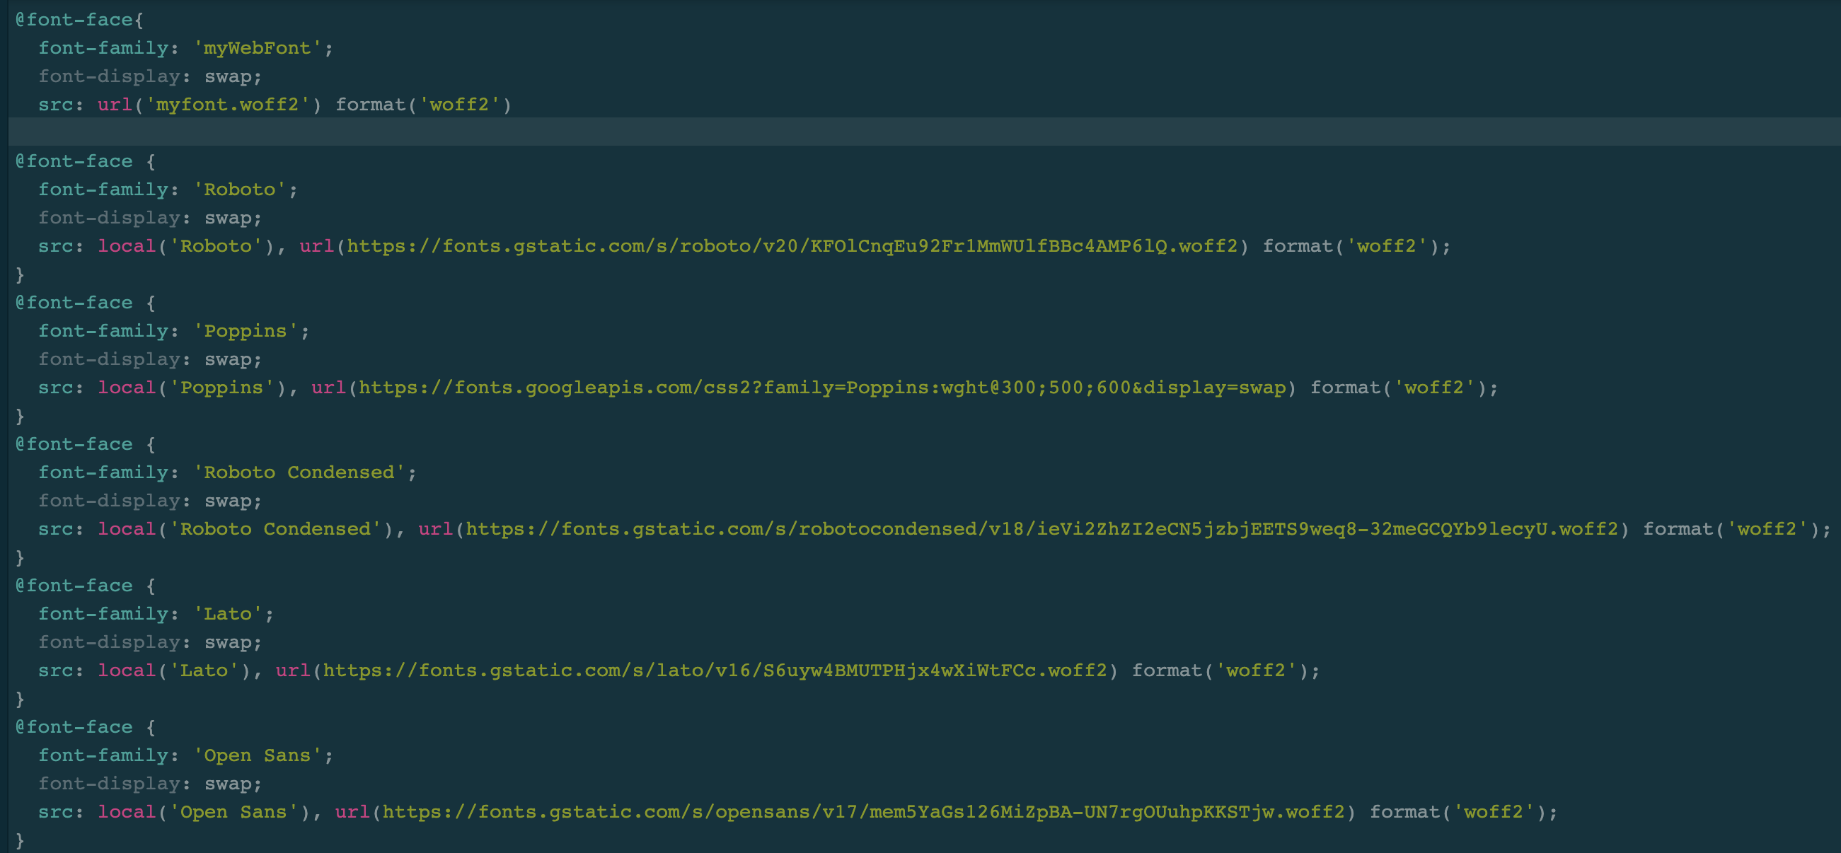Viewport: 1841px width, 853px height.
Task: Click the swap value in the Roboto Condensed block
Action: (228, 501)
